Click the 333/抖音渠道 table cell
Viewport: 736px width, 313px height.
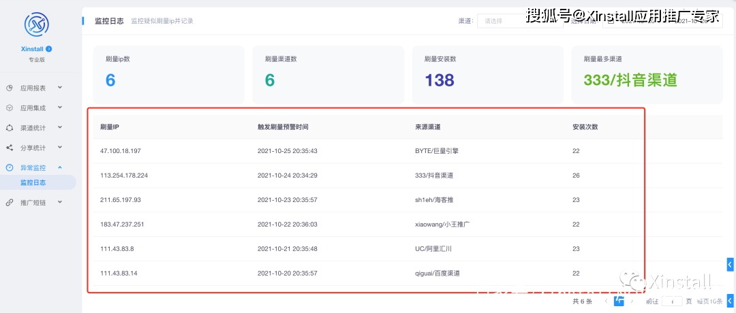click(x=434, y=176)
